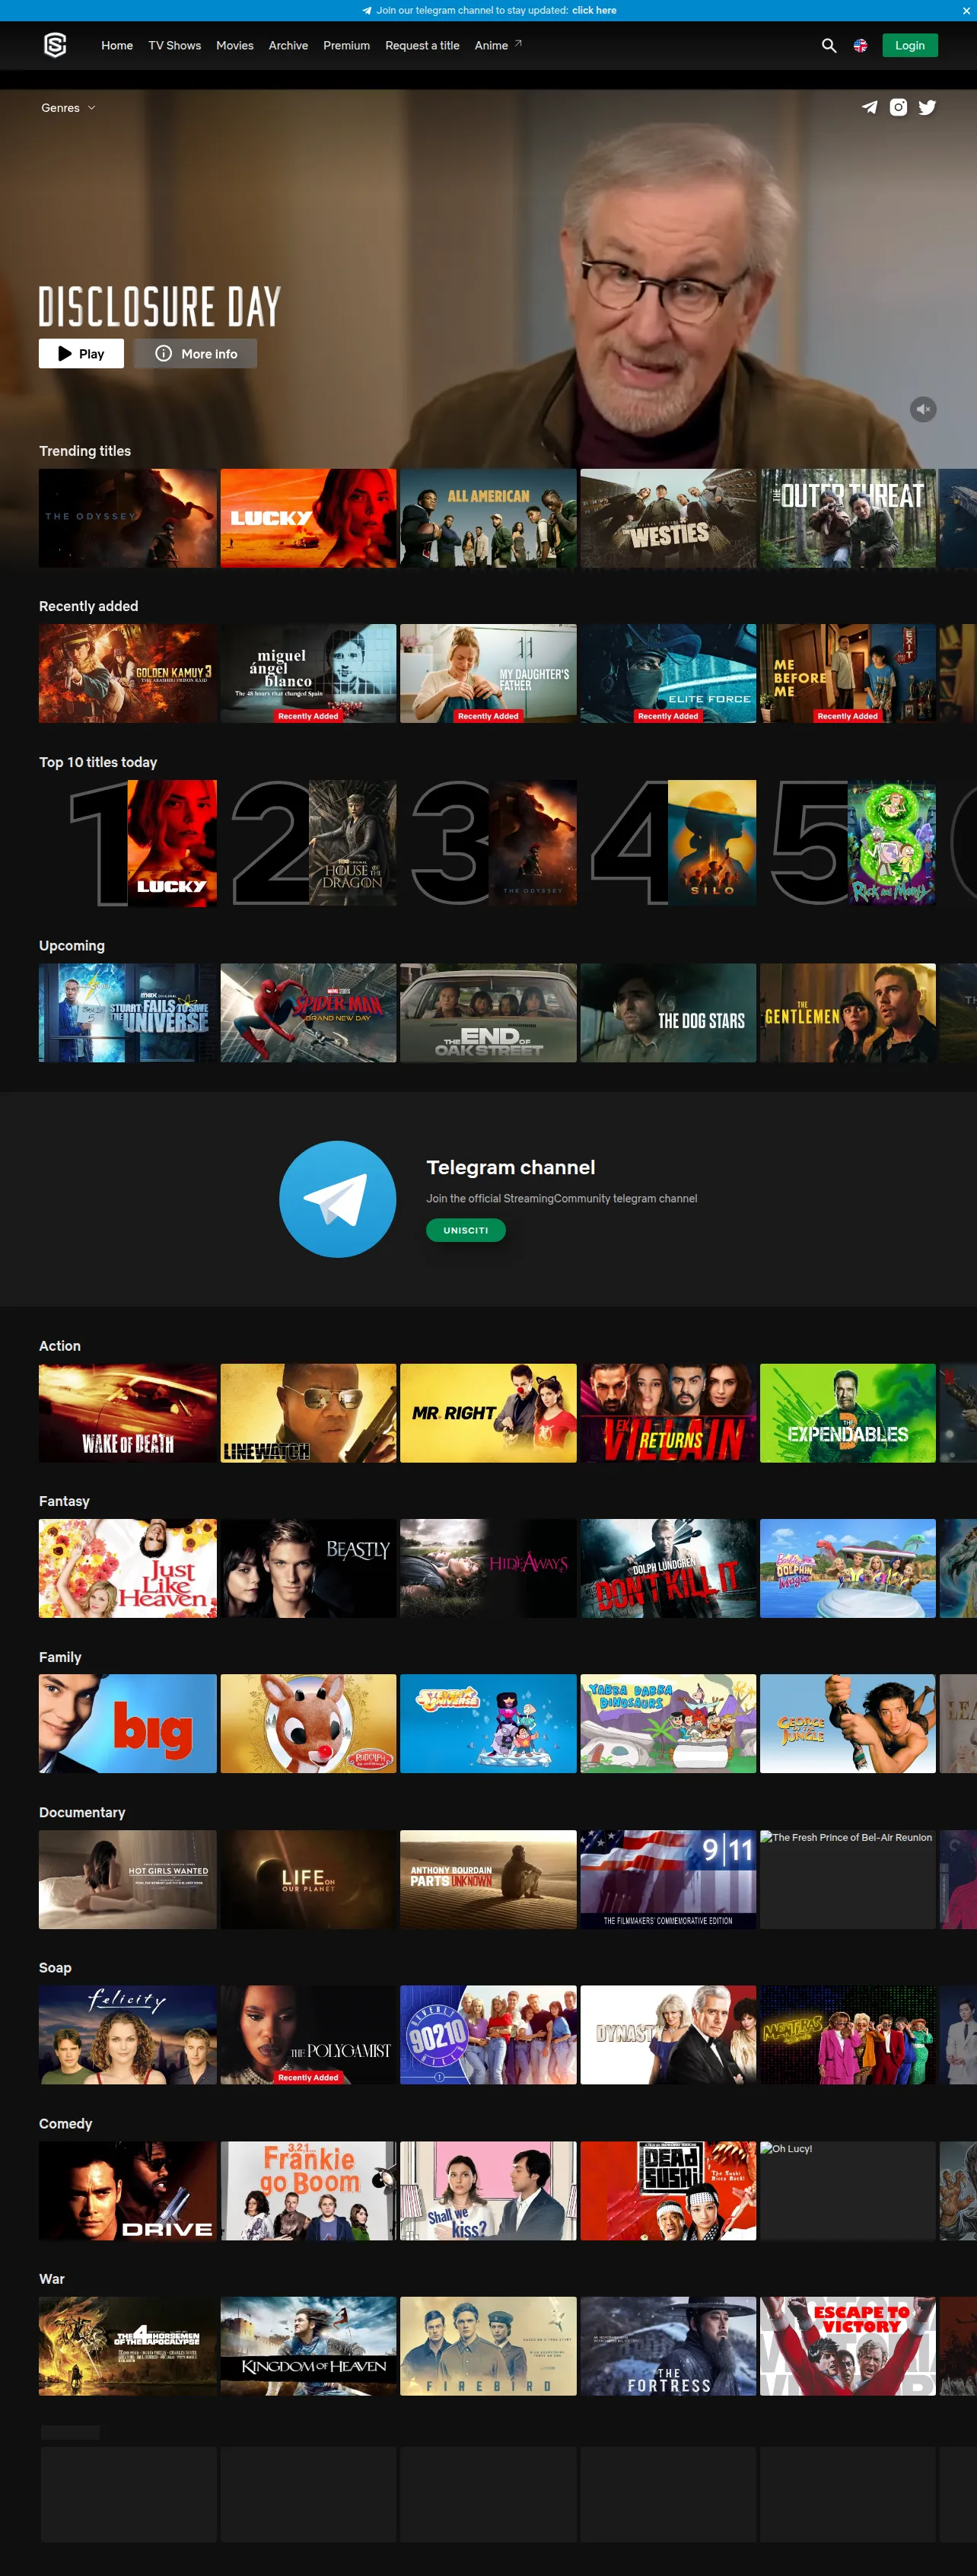Open the number 2 House of the Dragon card
The width and height of the screenshot is (977, 2576).
(314, 843)
